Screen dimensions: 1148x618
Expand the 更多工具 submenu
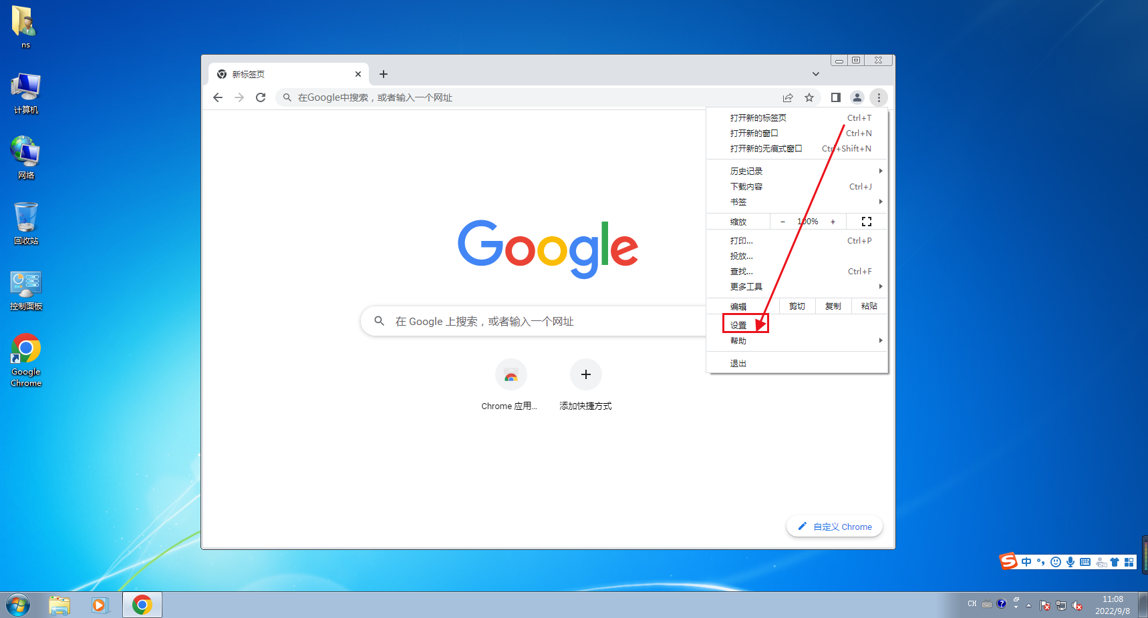pyautogui.click(x=797, y=287)
